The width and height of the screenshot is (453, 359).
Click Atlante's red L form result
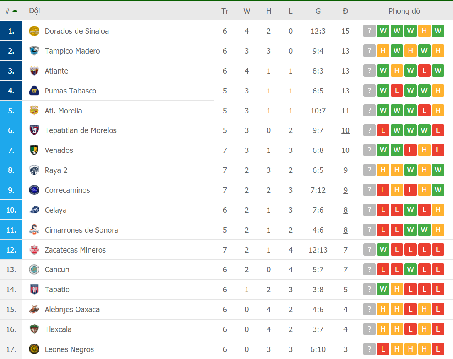coord(424,71)
